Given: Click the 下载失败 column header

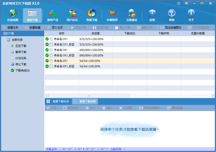Looking at the screenshot, I should coord(164,33).
